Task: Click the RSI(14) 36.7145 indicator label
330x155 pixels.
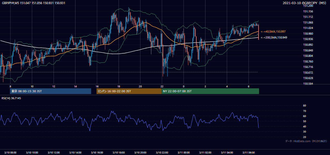Action: 11,98
